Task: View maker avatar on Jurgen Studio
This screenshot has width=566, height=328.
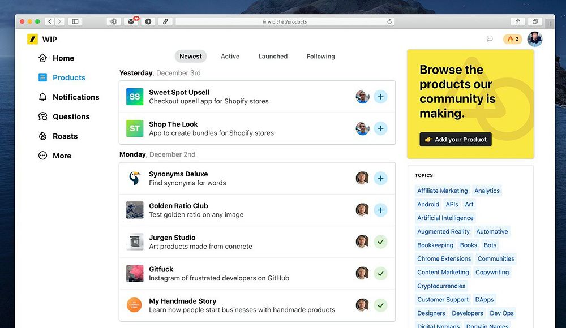Action: pyautogui.click(x=362, y=241)
